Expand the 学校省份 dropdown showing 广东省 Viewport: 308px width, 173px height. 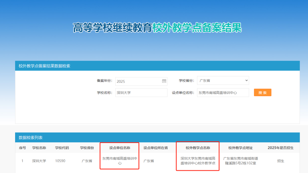223,81
